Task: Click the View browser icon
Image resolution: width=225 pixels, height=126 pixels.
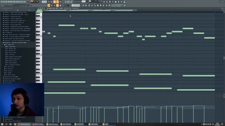Action: coord(95,6)
